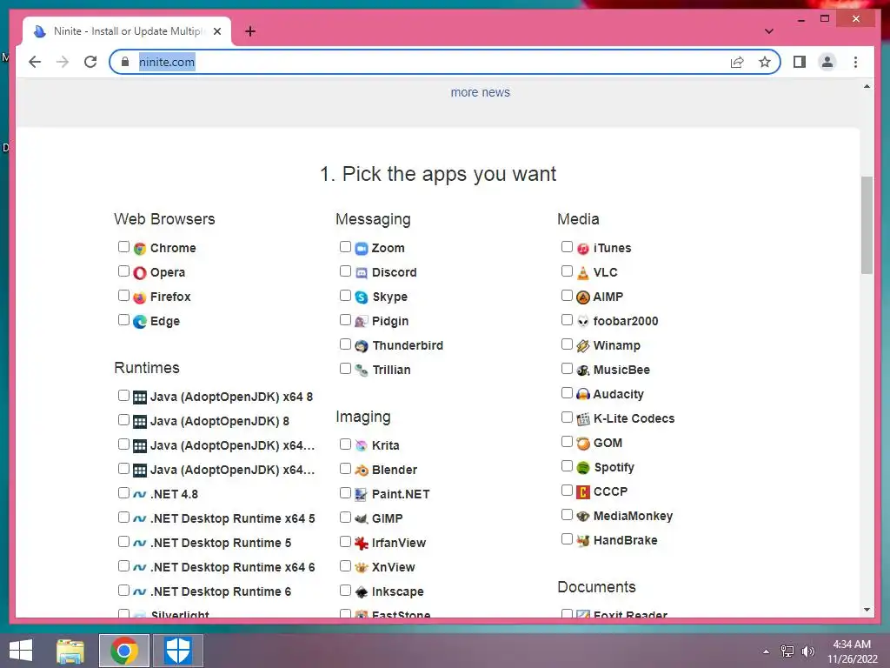The height and width of the screenshot is (668, 890).
Task: Click the Thunderbird app icon
Action: pyautogui.click(x=362, y=346)
